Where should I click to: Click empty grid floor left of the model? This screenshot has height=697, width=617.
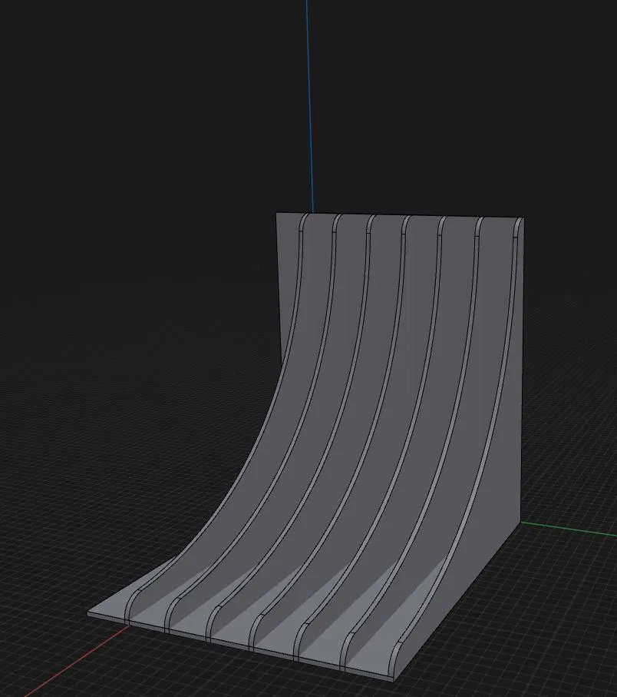click(x=115, y=500)
